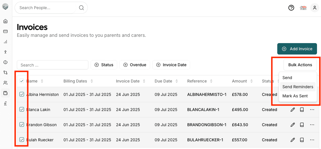This screenshot has width=321, height=149.
Task: Open the Status filter dropdown
Action: 104,65
